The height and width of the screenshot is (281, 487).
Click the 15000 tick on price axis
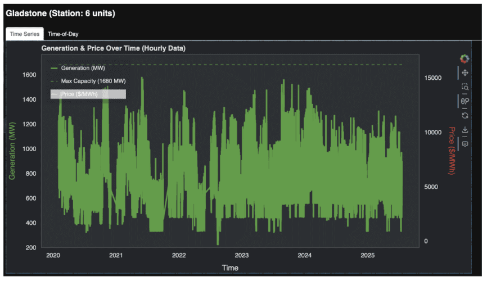click(x=433, y=78)
